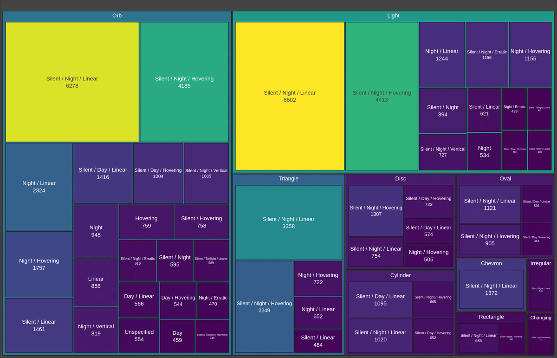Open the Chevron group header
557x358 pixels.
click(491, 263)
